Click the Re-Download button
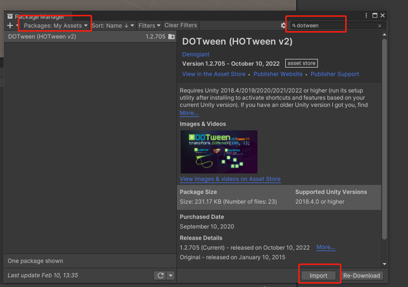408x287 pixels. pos(361,276)
